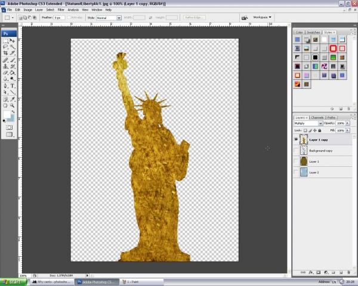Select the History Brush tool
358x286 pixels.
point(13,66)
